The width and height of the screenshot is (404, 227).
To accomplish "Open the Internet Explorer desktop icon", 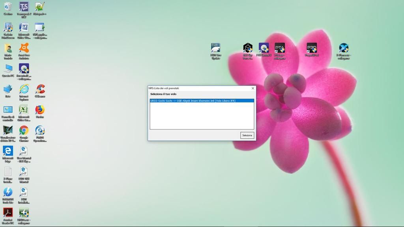I will click(x=24, y=89).
